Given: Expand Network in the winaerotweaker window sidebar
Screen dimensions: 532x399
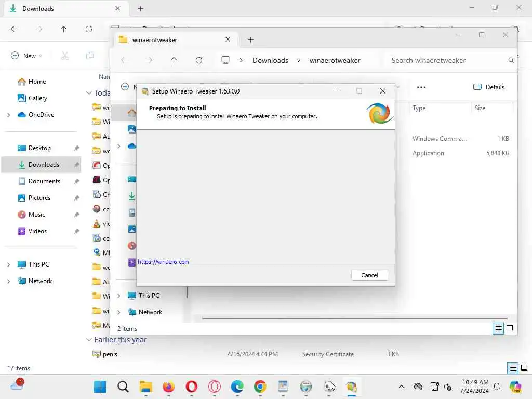Looking at the screenshot, I should tap(119, 312).
